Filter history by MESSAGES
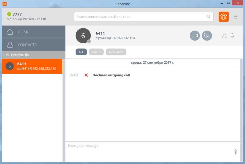The height and width of the screenshot is (164, 245). pyautogui.click(x=116, y=52)
